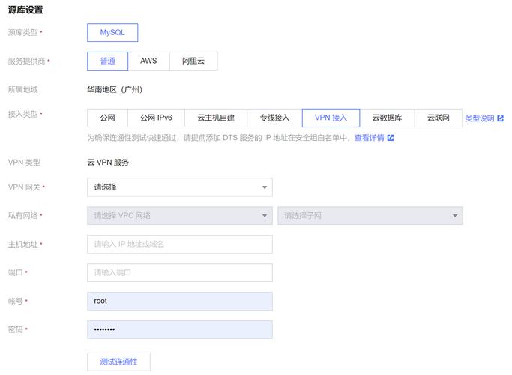Click the 端口 label

tap(15, 273)
